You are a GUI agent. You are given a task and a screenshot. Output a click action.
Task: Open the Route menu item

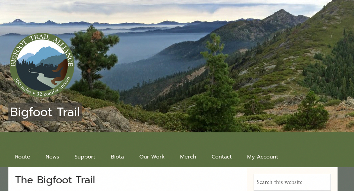(23, 157)
